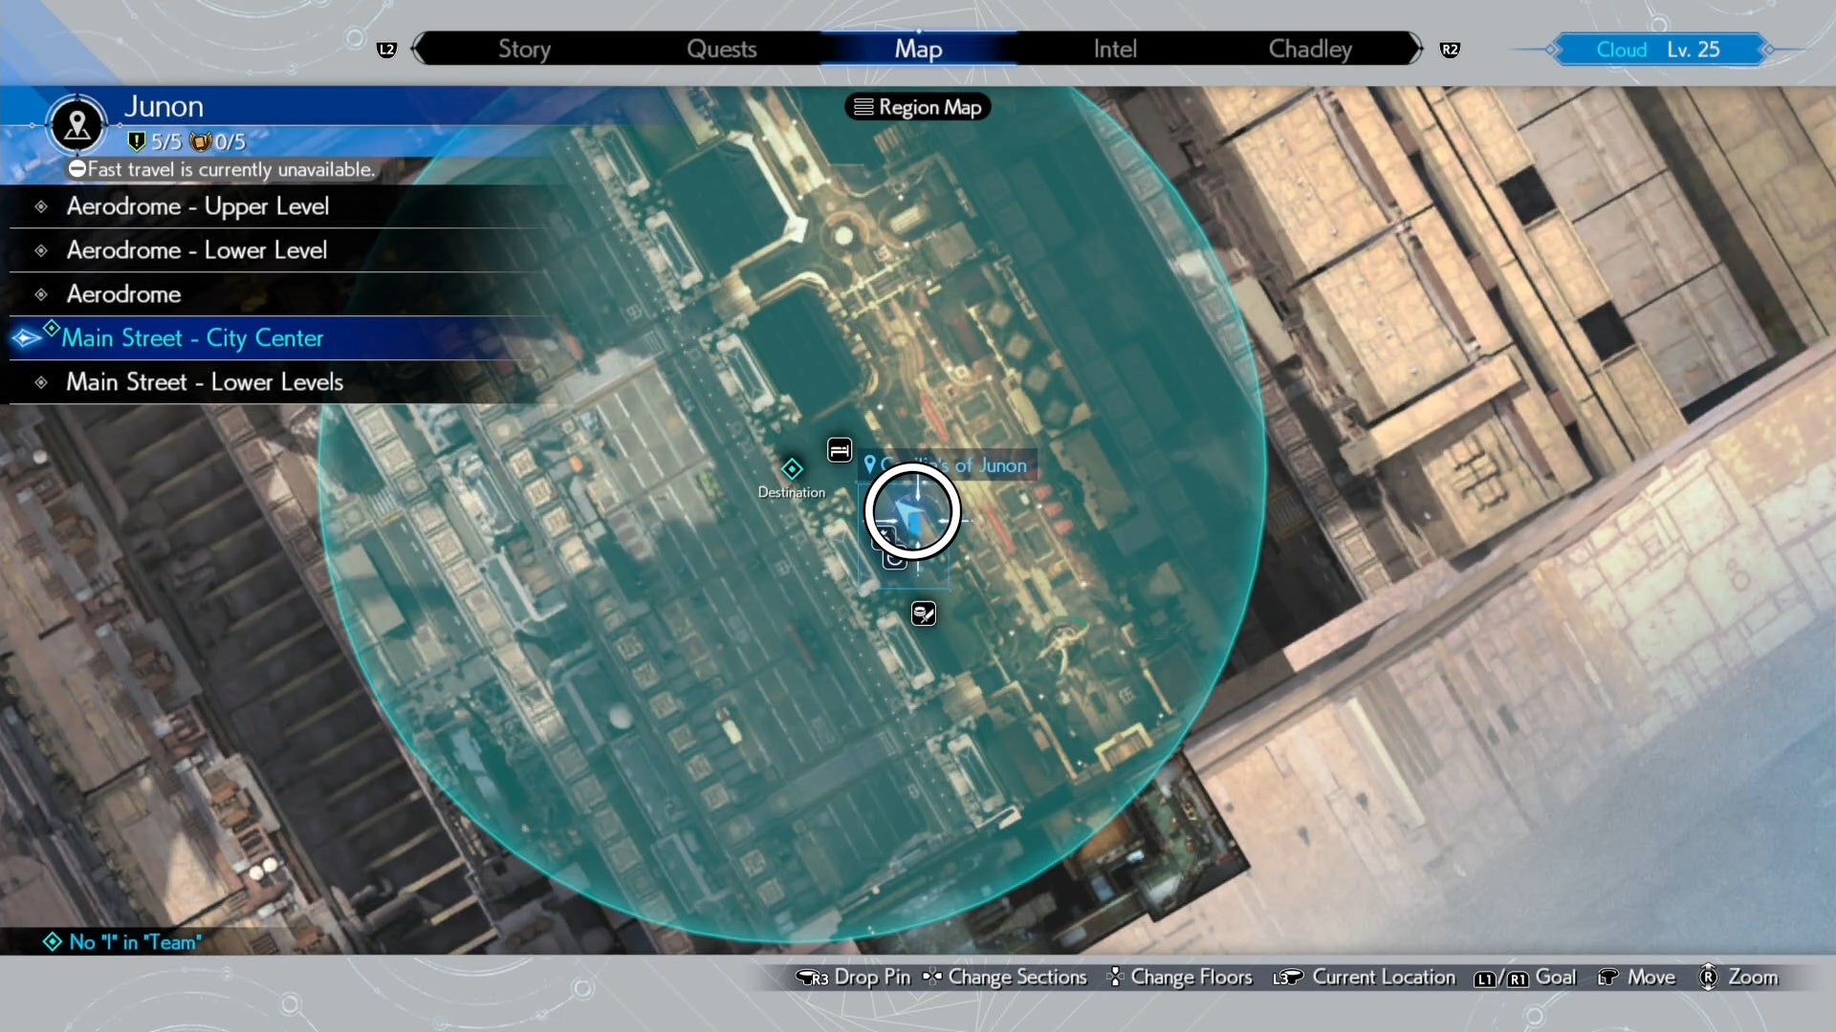Select Main Street - Lower Levels
Screen dimensions: 1836x1032
pyautogui.click(x=204, y=382)
